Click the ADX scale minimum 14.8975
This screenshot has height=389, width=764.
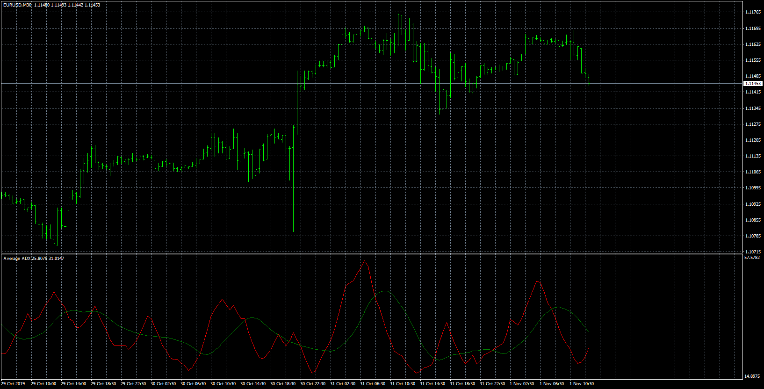752,376
